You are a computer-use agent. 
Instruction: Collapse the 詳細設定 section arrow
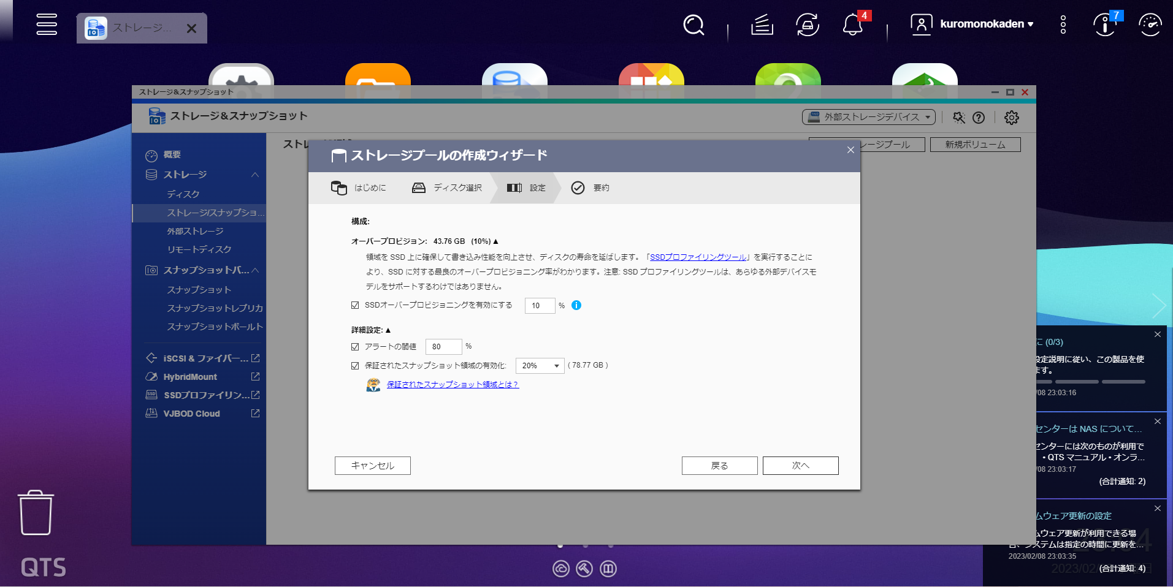pyautogui.click(x=388, y=330)
